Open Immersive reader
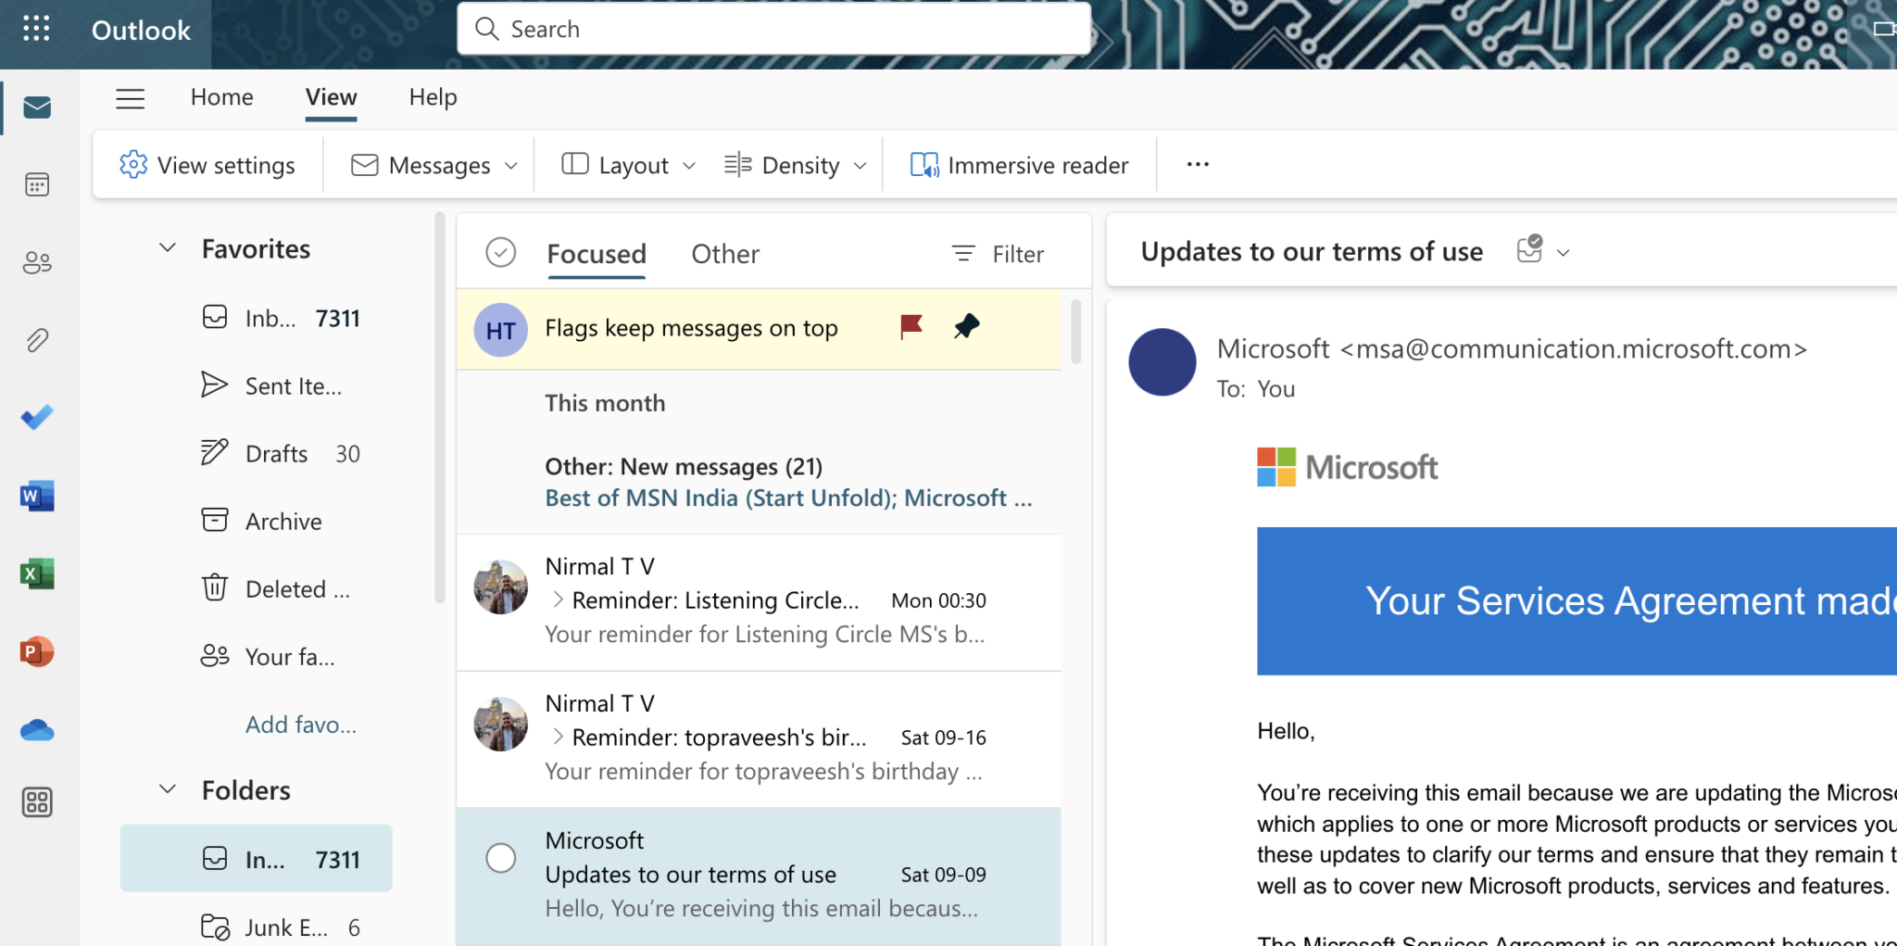The image size is (1897, 946). coord(1020,165)
